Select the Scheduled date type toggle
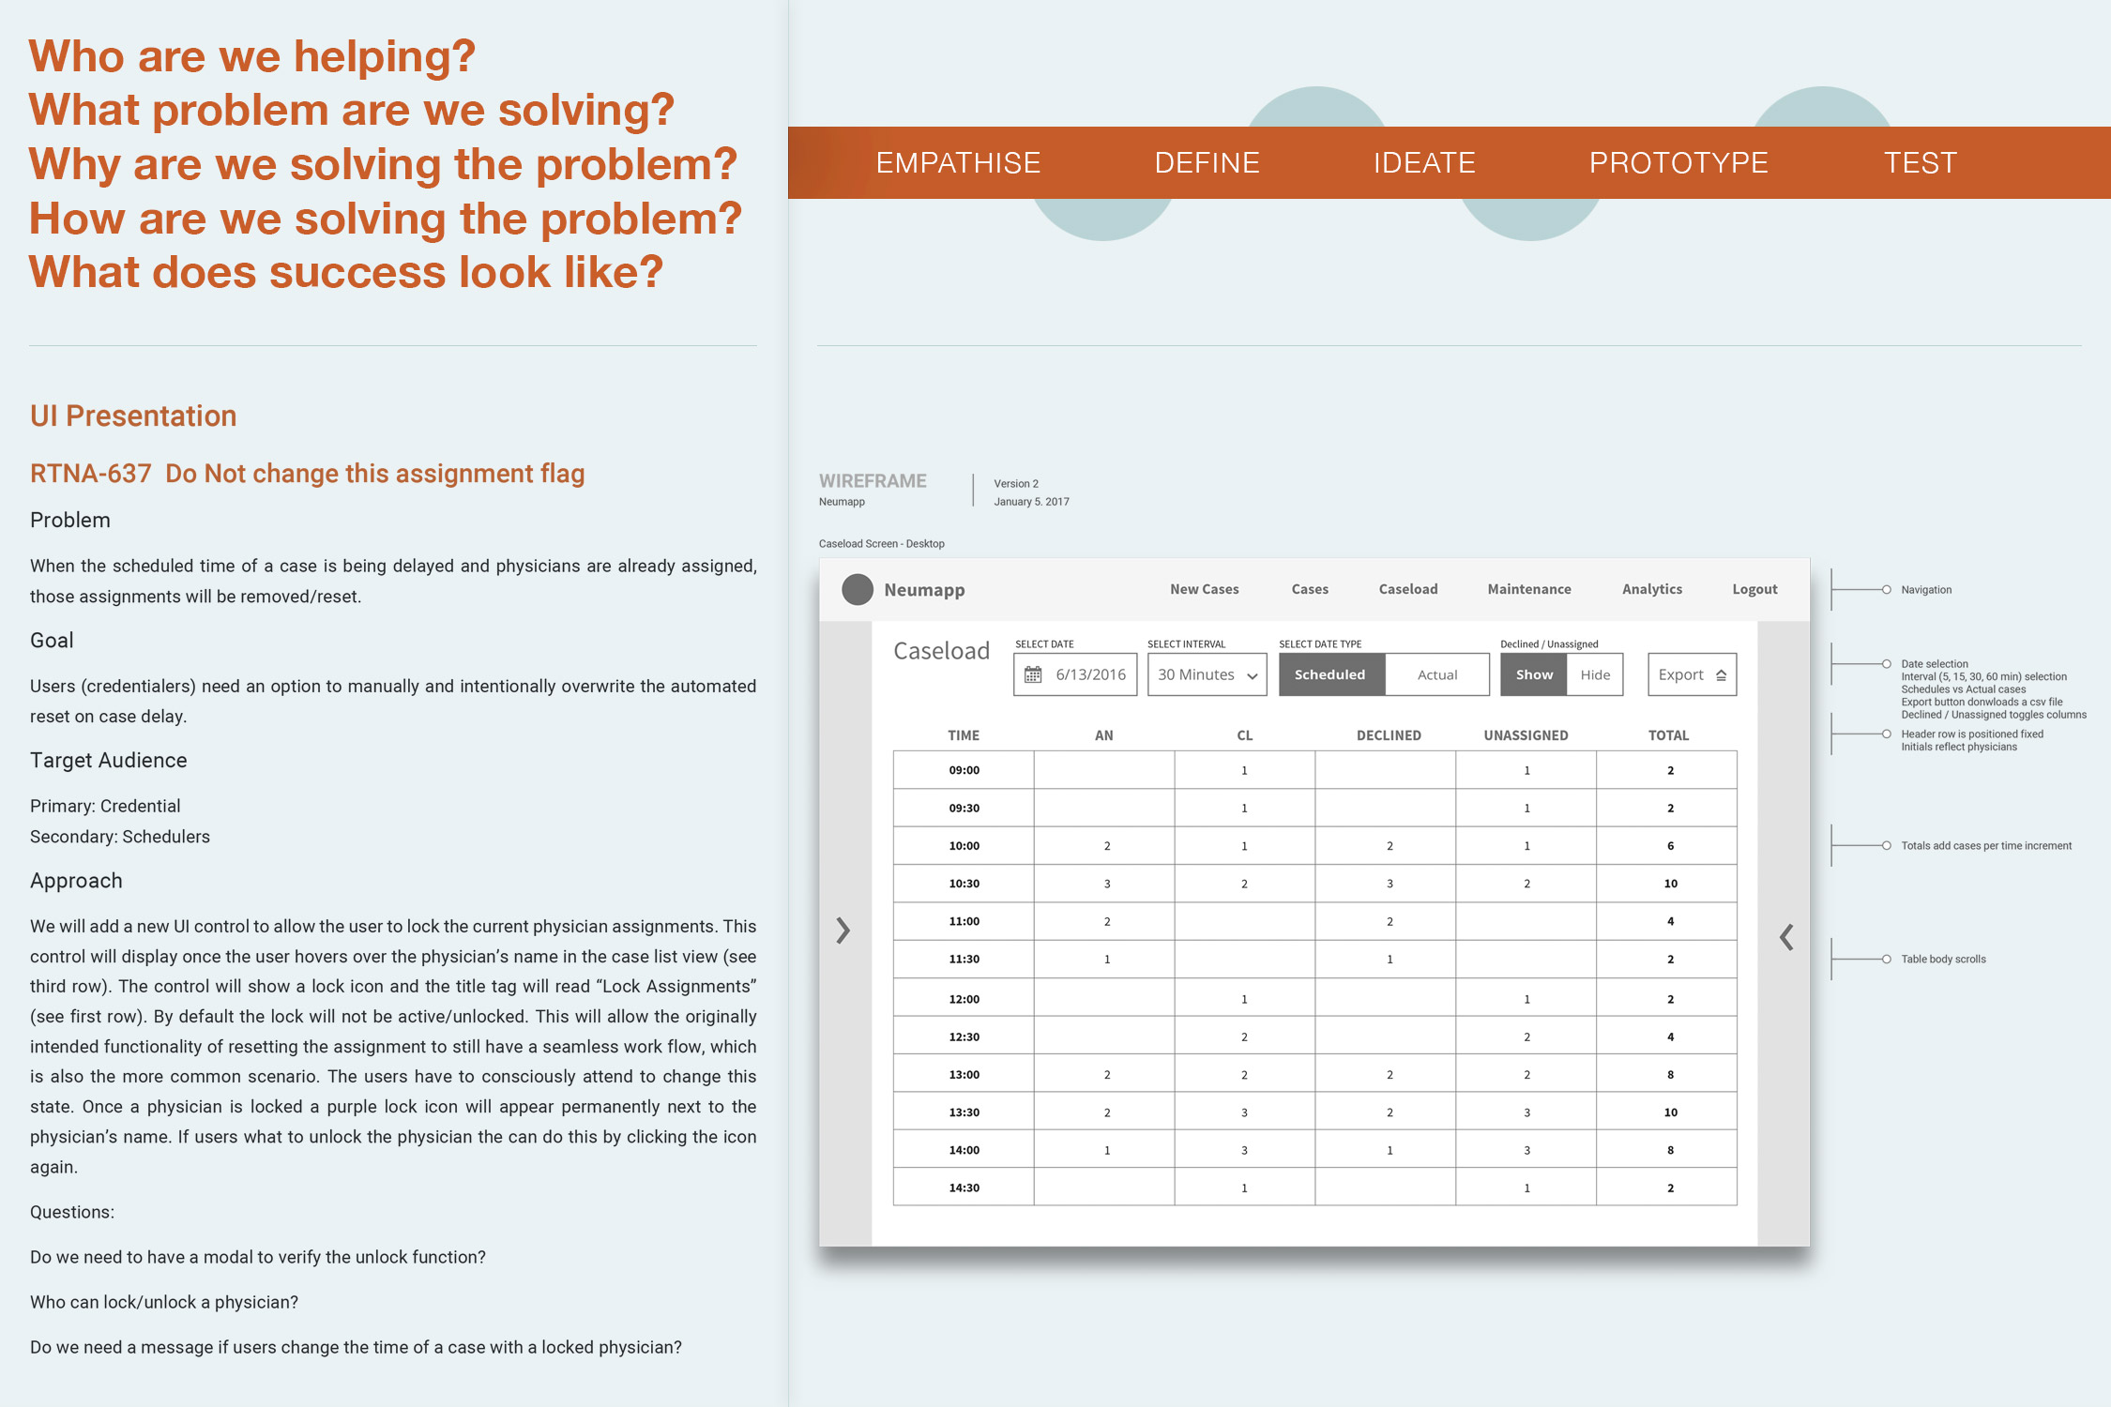Screen dimensions: 2111x1407 [x=1330, y=674]
